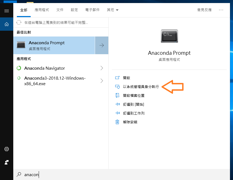Choose 釘選到 [開始]
Screen dimensions: 233x180
coord(133,104)
